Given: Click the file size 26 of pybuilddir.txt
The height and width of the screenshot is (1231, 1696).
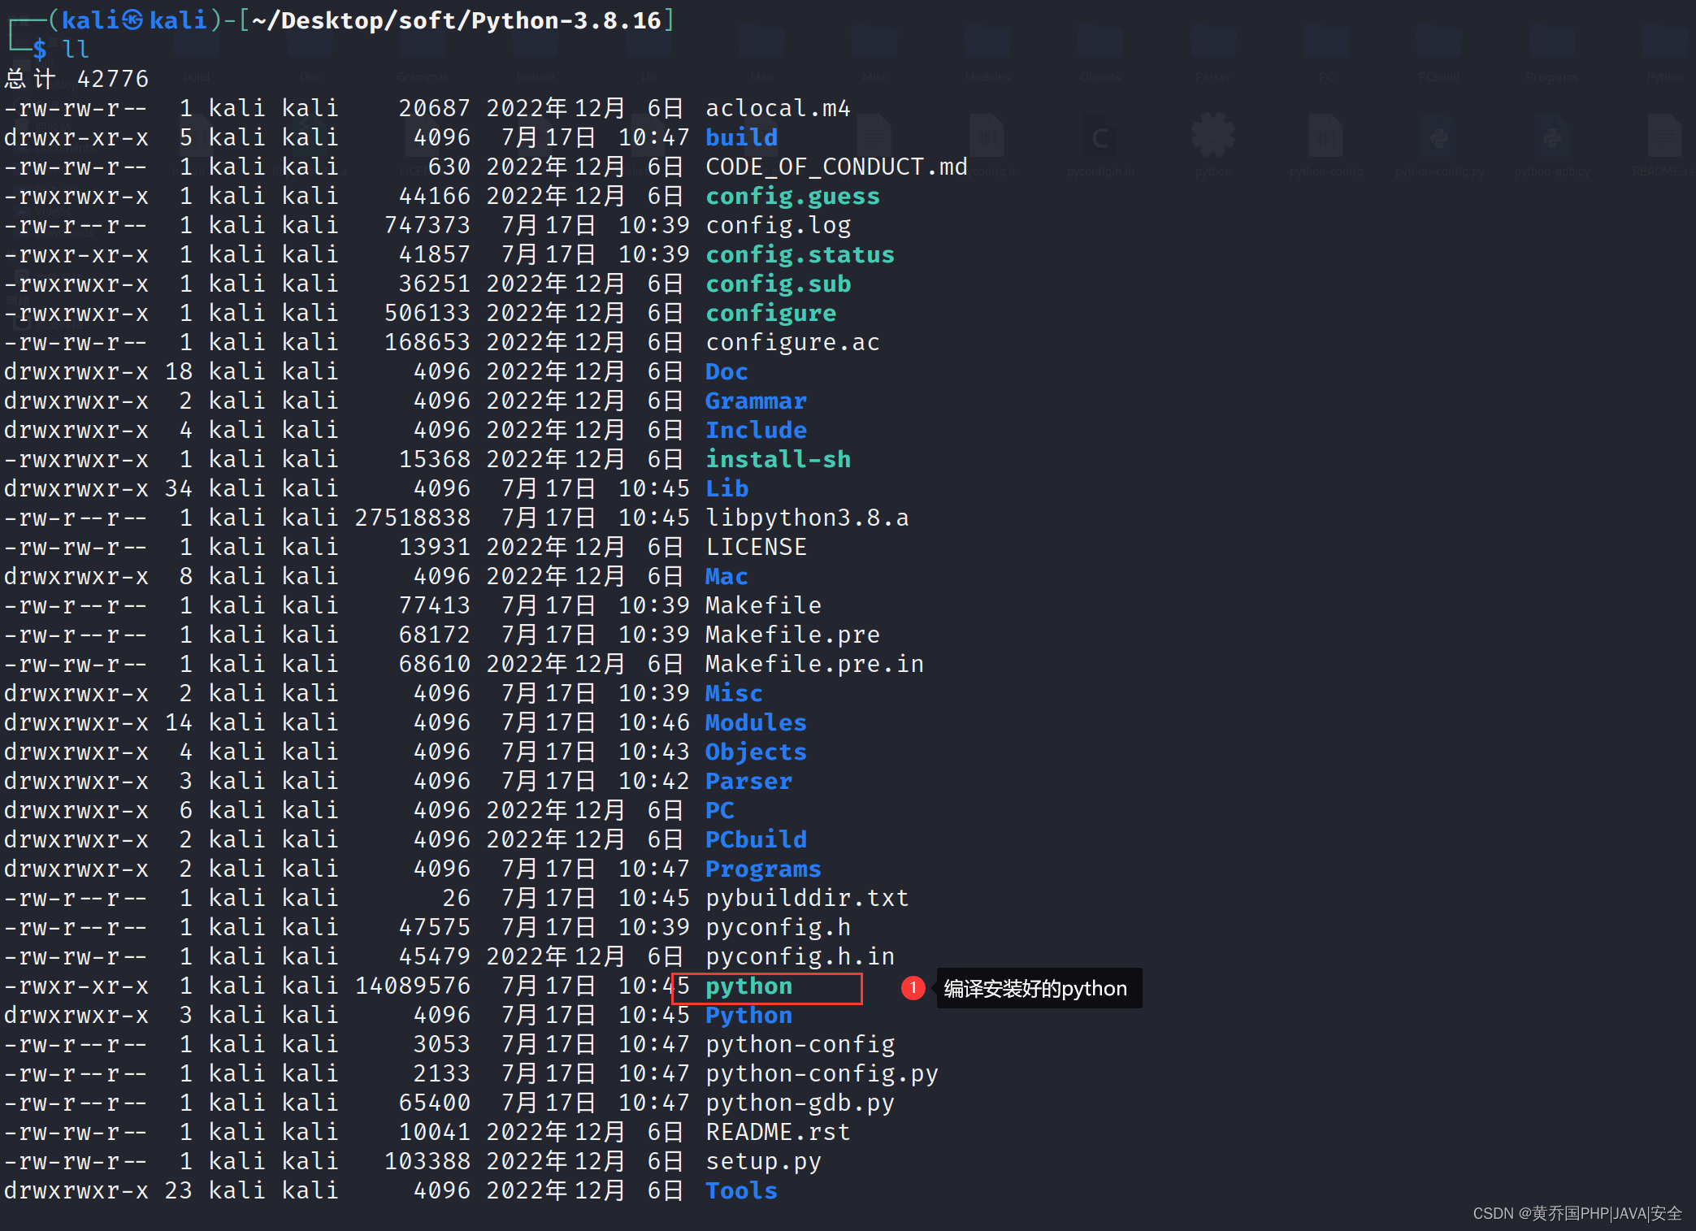Looking at the screenshot, I should coord(457,898).
